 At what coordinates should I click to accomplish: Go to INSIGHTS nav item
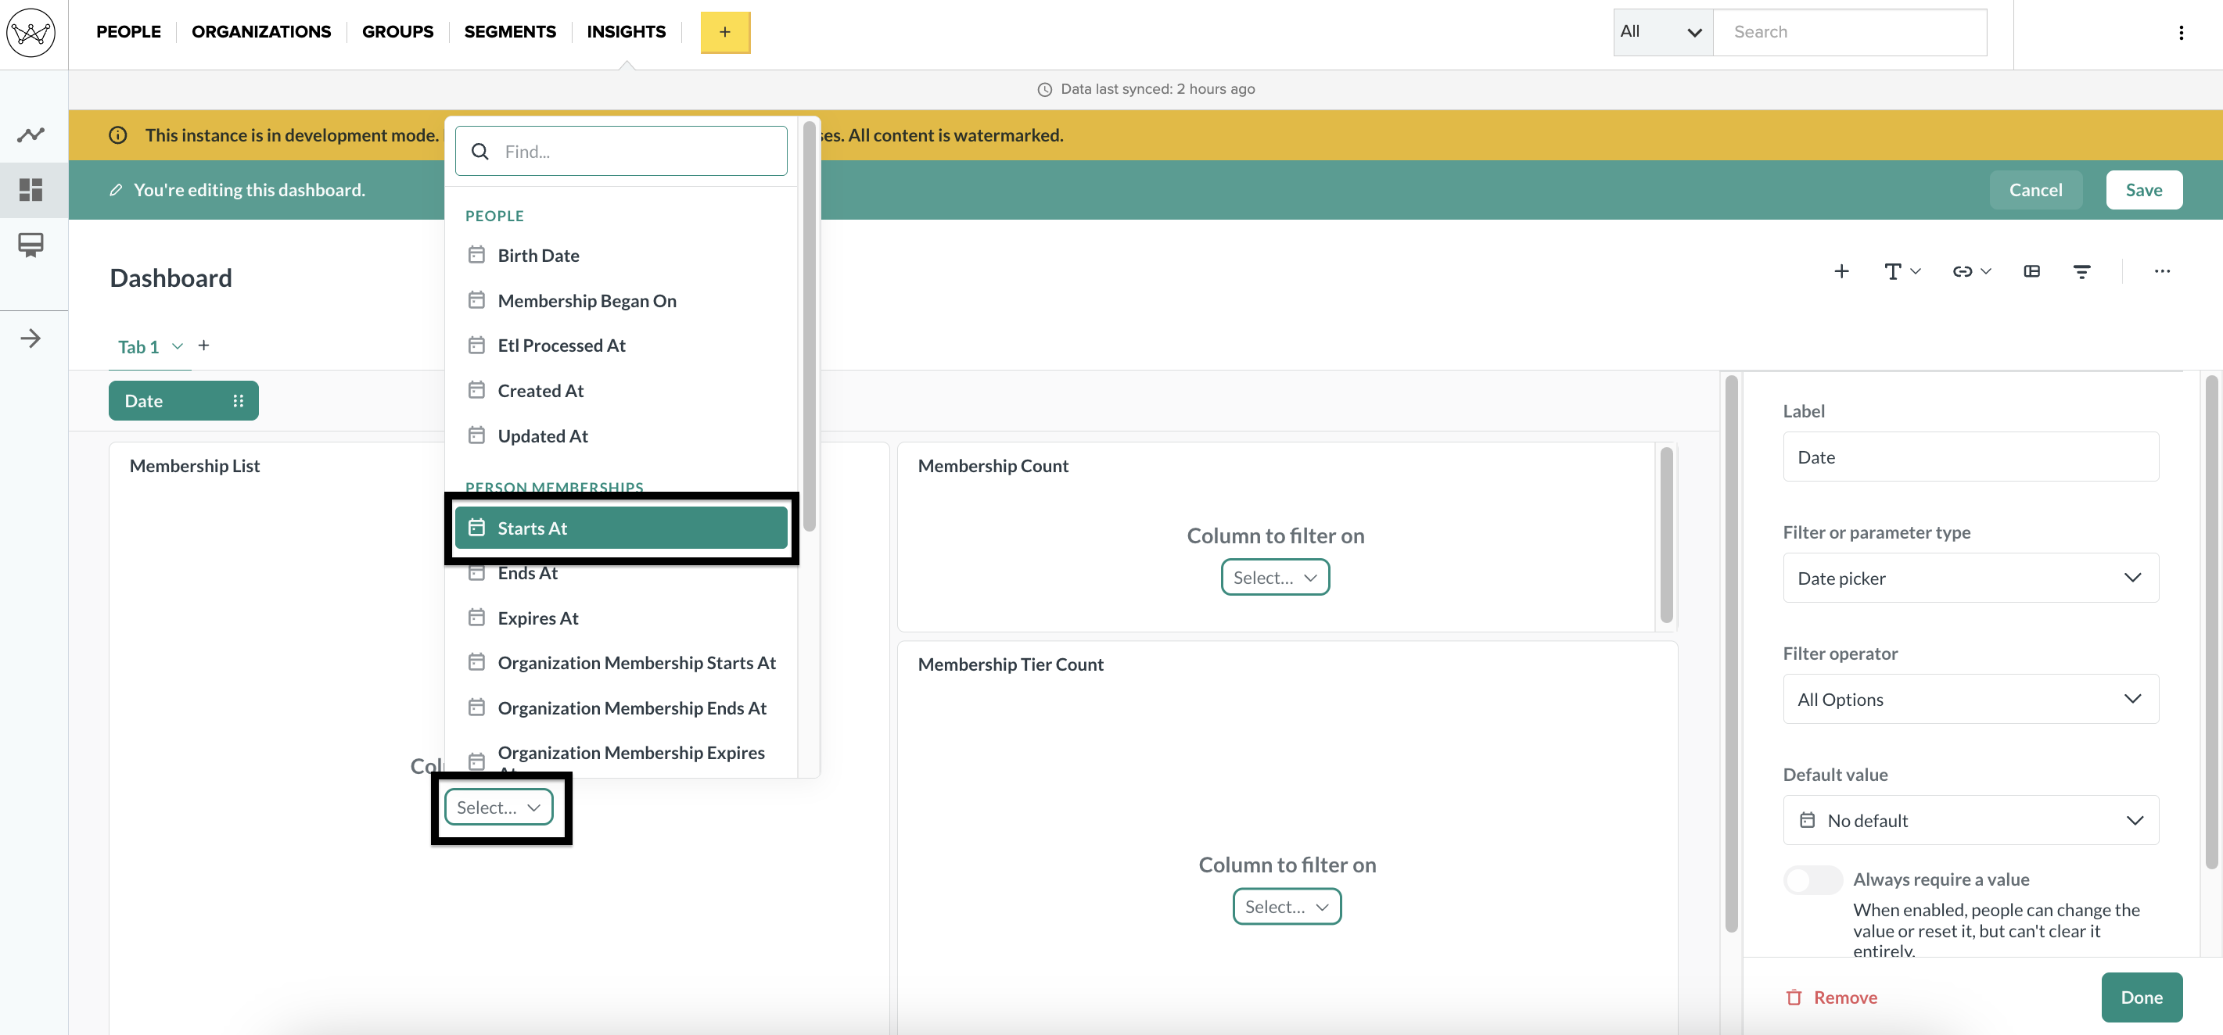pos(627,32)
